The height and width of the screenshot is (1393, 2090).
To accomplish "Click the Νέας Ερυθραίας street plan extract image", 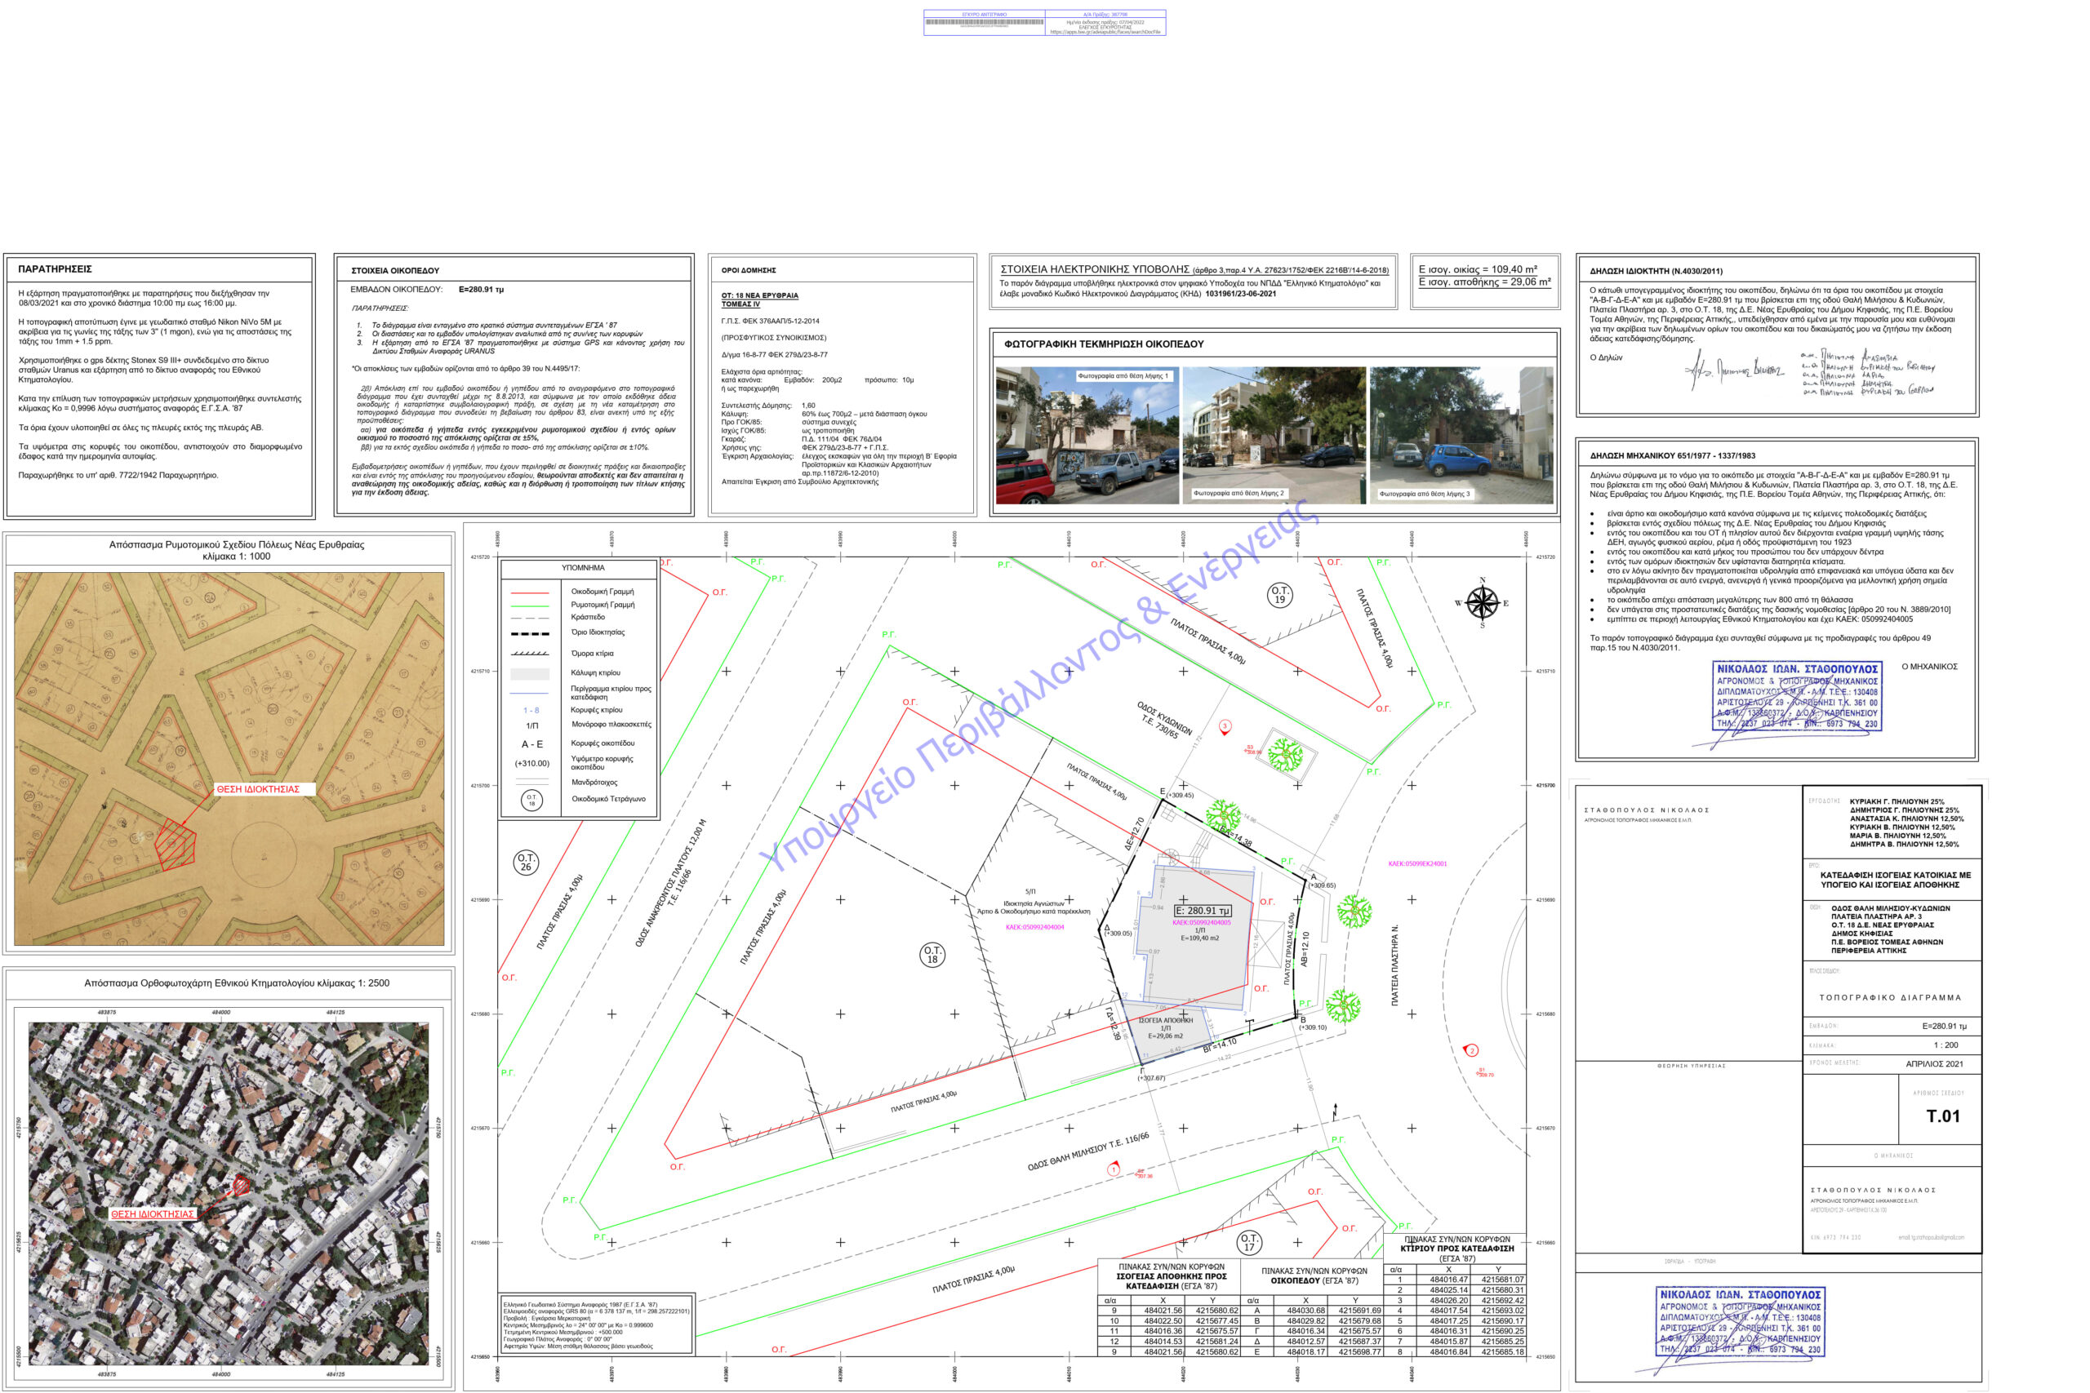I will [x=229, y=759].
